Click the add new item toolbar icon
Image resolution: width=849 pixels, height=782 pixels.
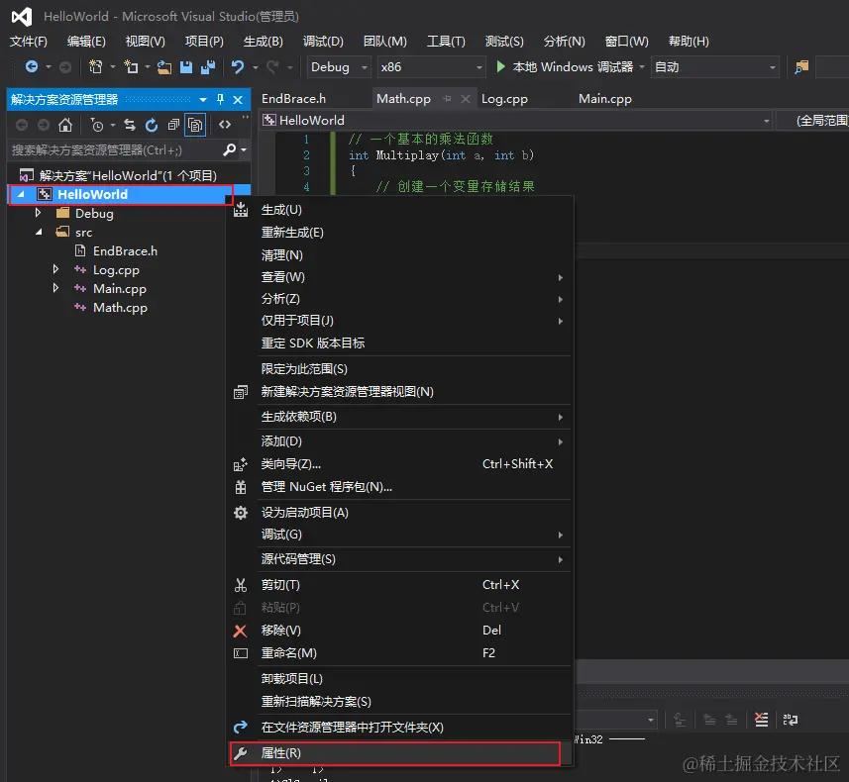pyautogui.click(x=131, y=66)
